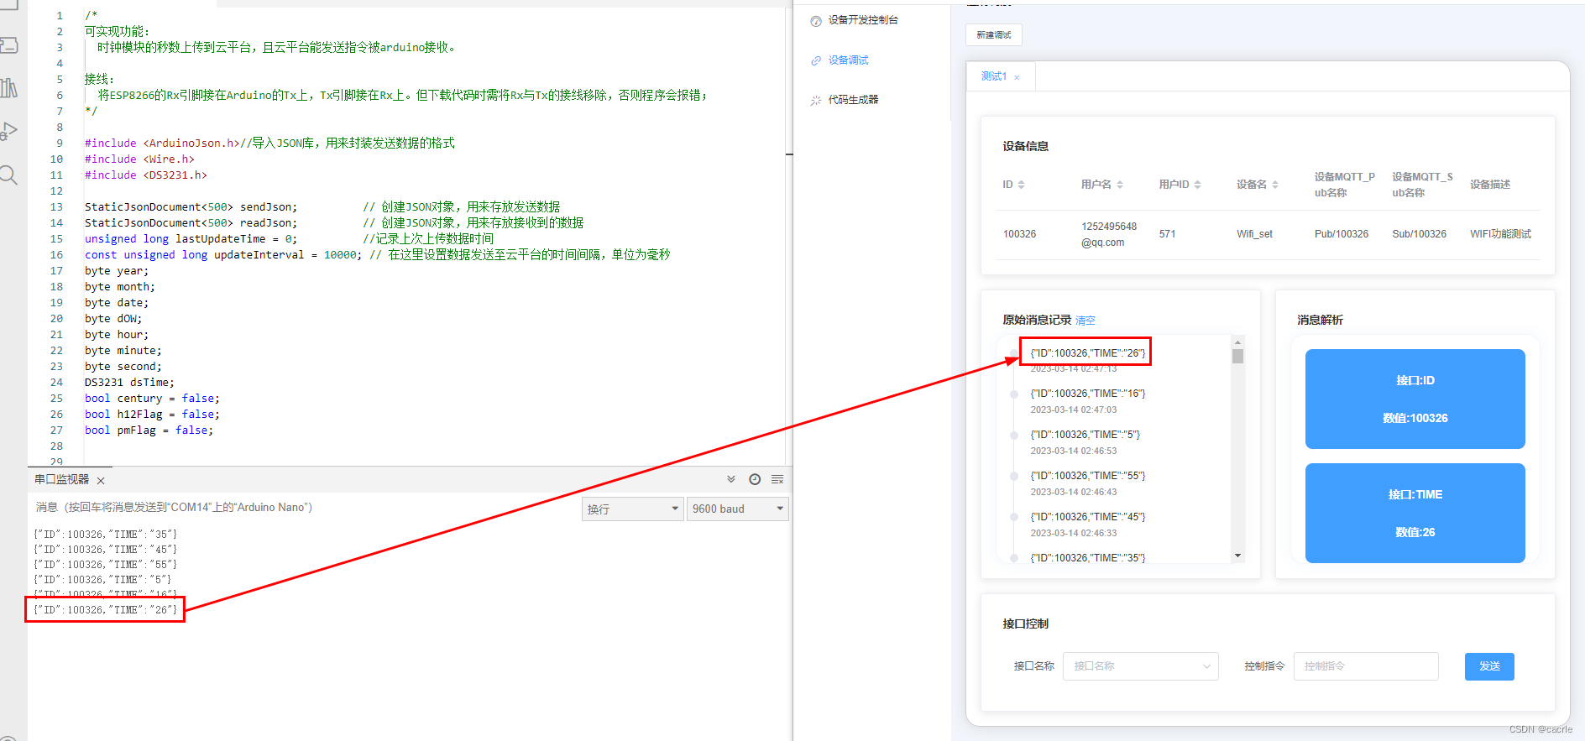The height and width of the screenshot is (741, 1585).
Task: Click the 代码生成器 sparkle icon
Action: coord(816,100)
